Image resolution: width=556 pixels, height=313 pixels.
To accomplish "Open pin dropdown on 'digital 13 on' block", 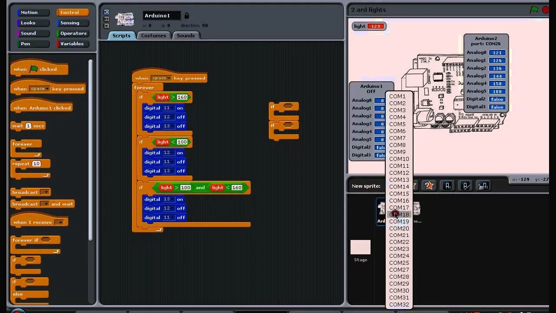I will pyautogui.click(x=168, y=199).
